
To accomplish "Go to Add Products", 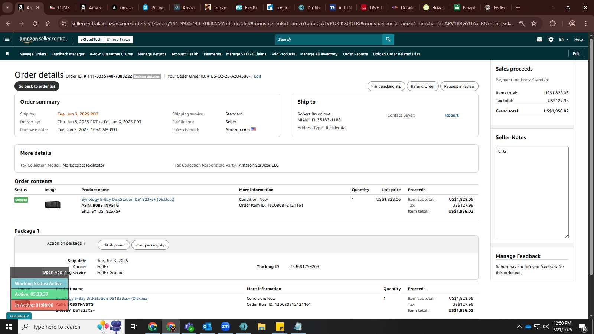I will coord(283,54).
